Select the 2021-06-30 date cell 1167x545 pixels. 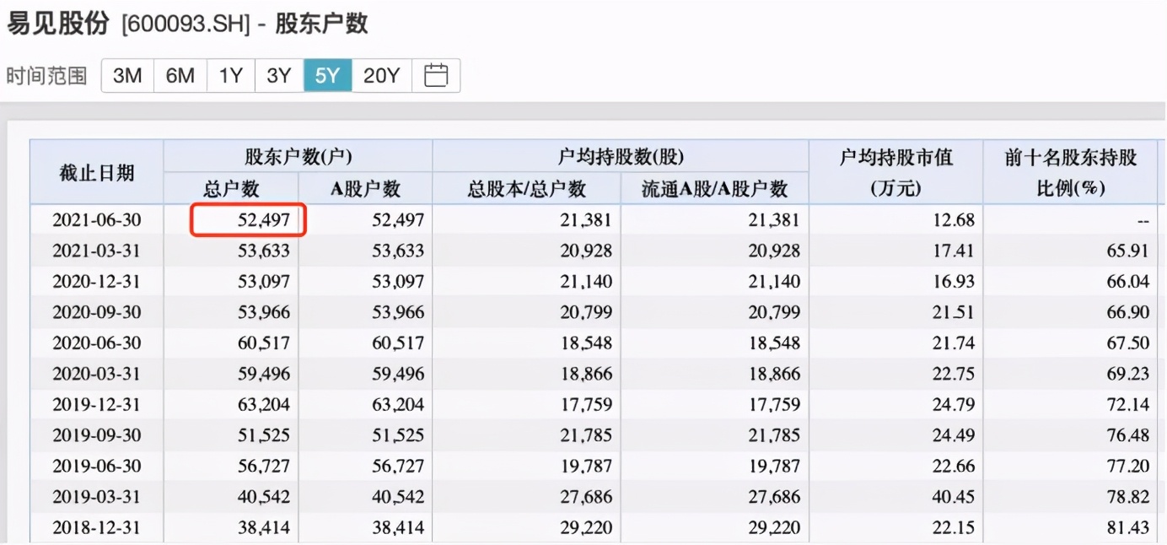tap(97, 220)
